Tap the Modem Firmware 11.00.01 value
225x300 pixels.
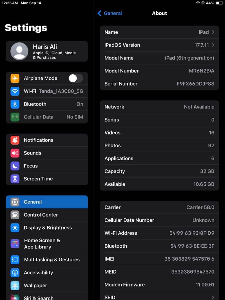[x=205, y=285]
